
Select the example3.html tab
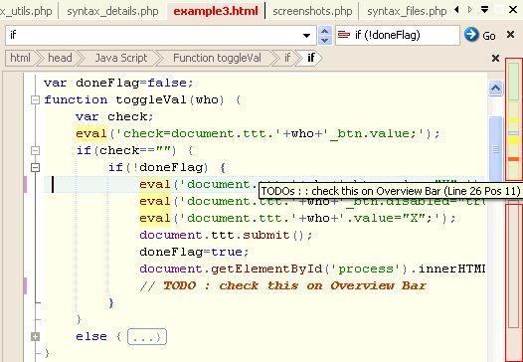(x=216, y=11)
